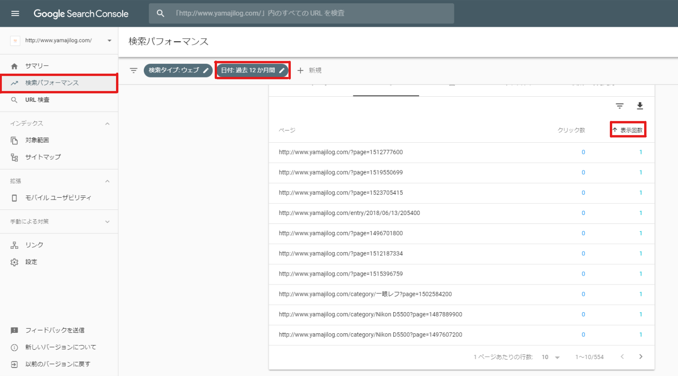Image resolution: width=678 pixels, height=376 pixels.
Task: Click the feedback icon in sidebar footer
Action: [x=15, y=330]
